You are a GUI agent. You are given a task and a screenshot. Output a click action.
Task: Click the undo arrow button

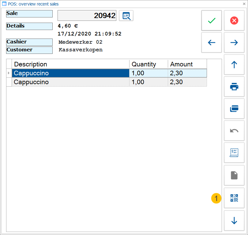(234, 131)
